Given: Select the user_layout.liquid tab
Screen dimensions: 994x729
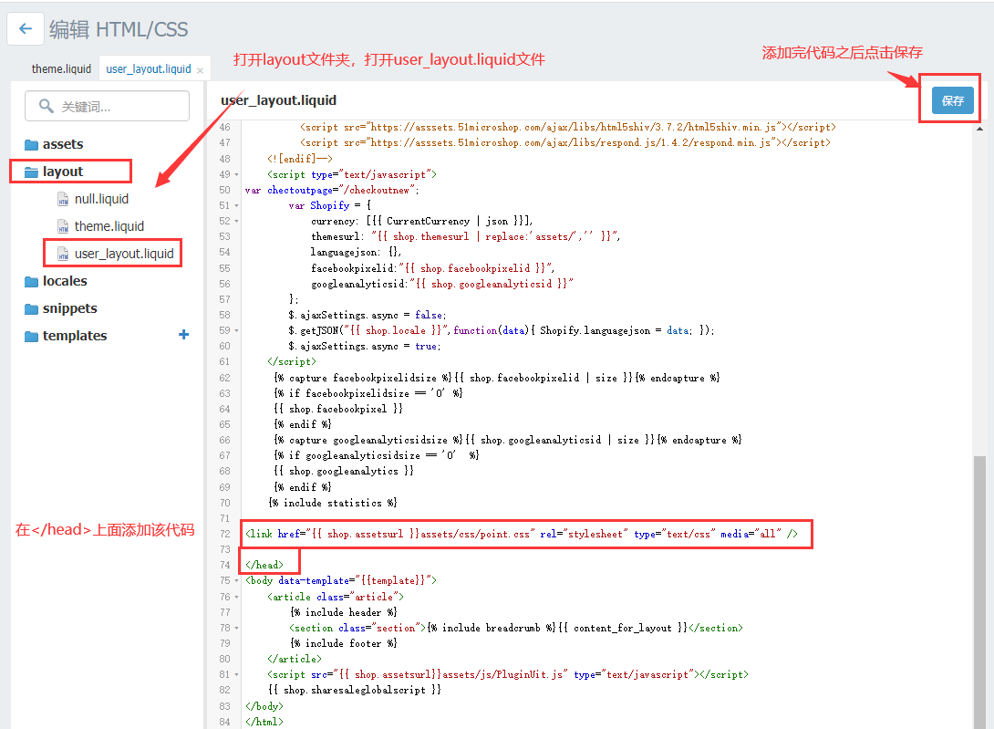Looking at the screenshot, I should point(149,68).
